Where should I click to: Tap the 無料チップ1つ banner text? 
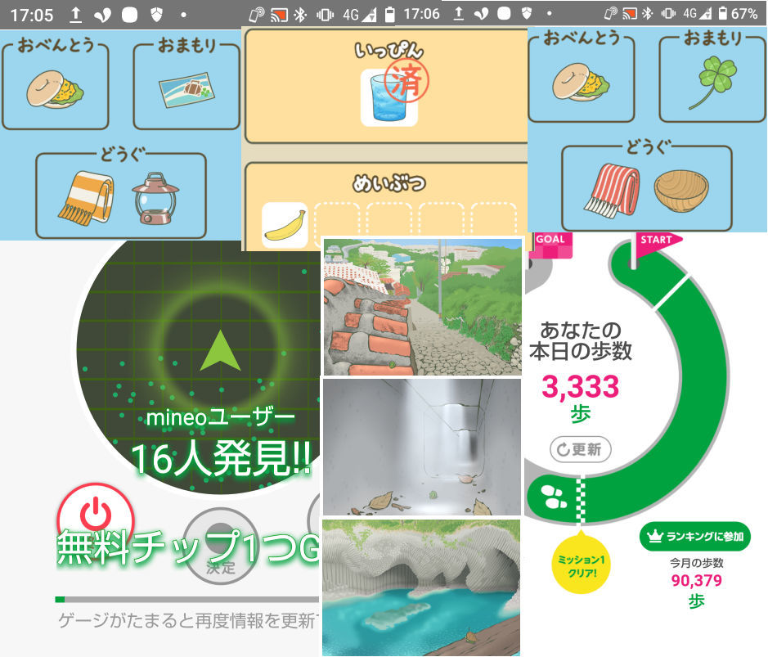pos(188,547)
